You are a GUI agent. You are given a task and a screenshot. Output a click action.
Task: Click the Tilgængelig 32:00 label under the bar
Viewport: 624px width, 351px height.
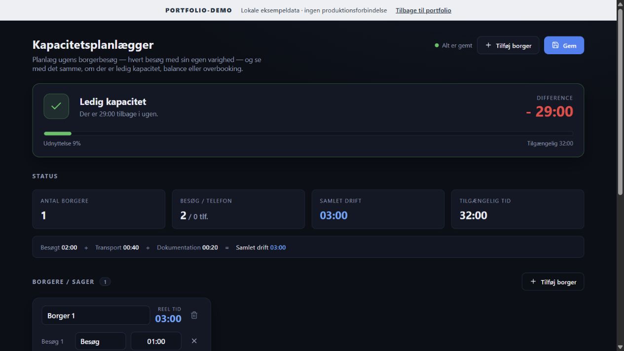point(550,143)
